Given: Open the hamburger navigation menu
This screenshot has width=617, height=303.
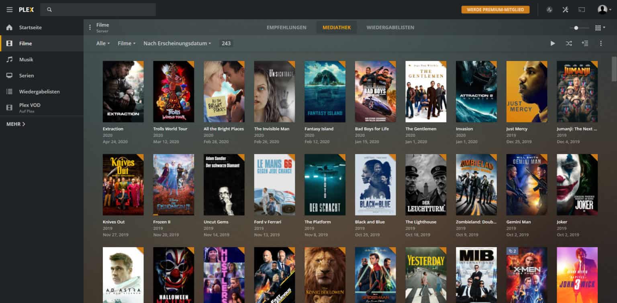Looking at the screenshot, I should click(10, 10).
